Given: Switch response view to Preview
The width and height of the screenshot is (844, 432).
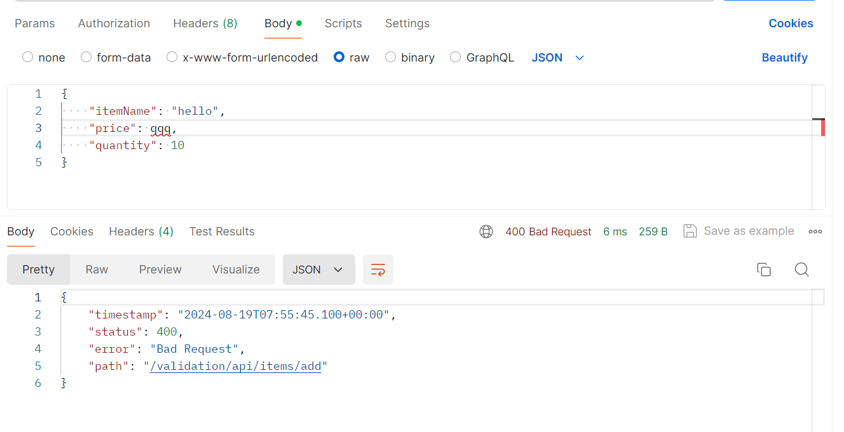Looking at the screenshot, I should (160, 270).
